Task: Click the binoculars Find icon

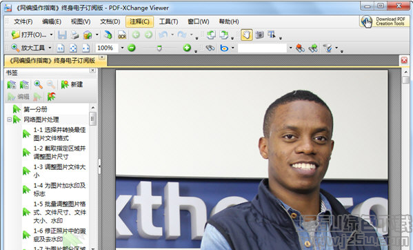Action: point(210,48)
